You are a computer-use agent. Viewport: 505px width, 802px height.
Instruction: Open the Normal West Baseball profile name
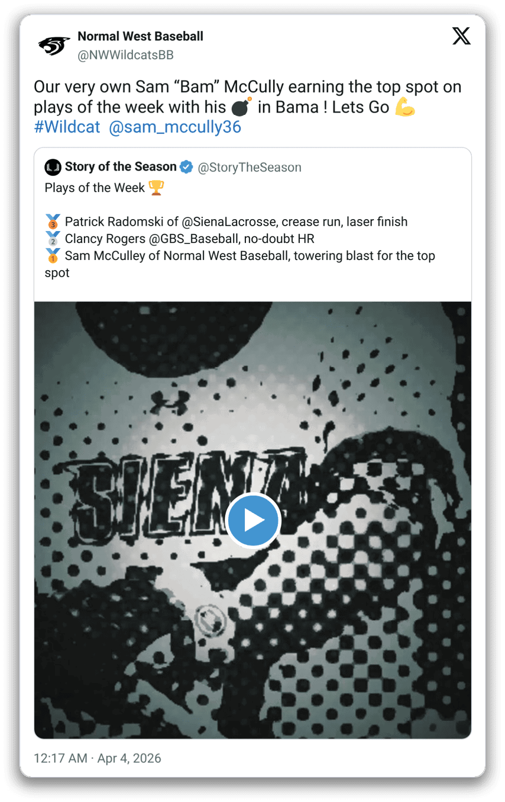140,36
